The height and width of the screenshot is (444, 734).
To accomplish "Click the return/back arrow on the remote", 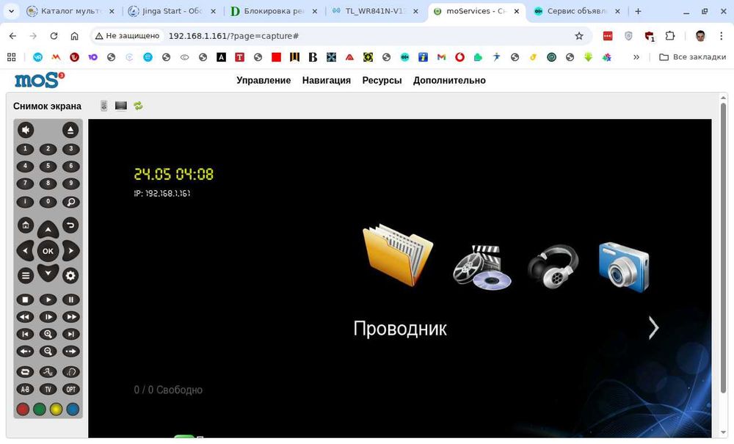I will tap(70, 225).
